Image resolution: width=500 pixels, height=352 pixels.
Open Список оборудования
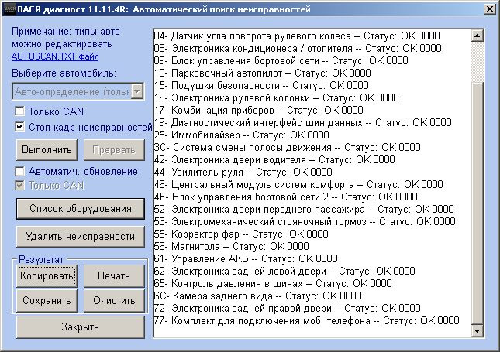click(x=81, y=209)
